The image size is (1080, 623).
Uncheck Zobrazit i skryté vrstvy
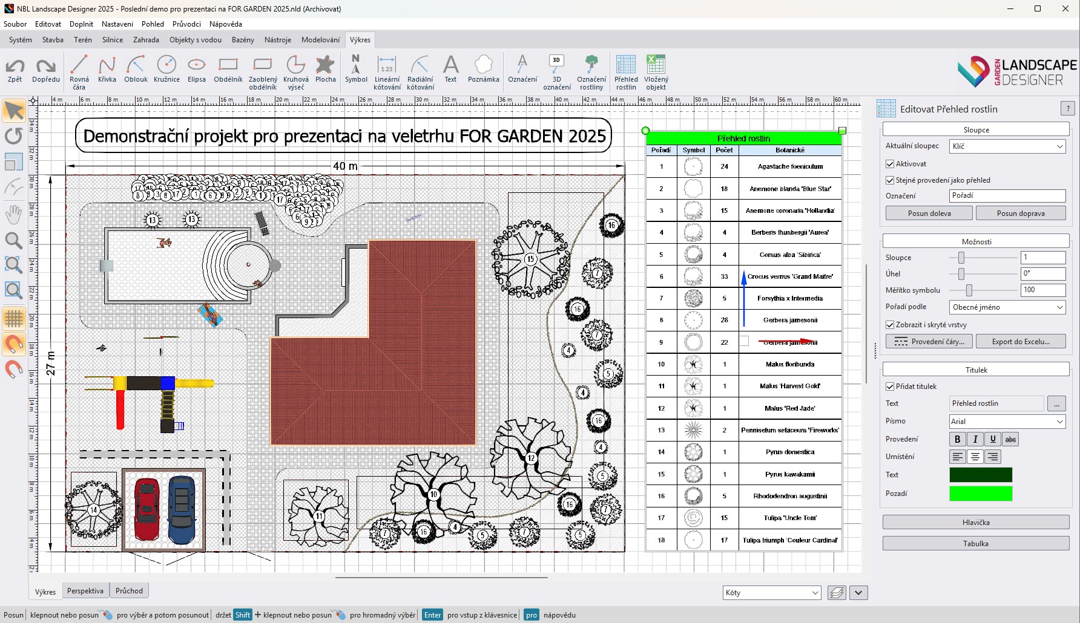click(x=890, y=325)
